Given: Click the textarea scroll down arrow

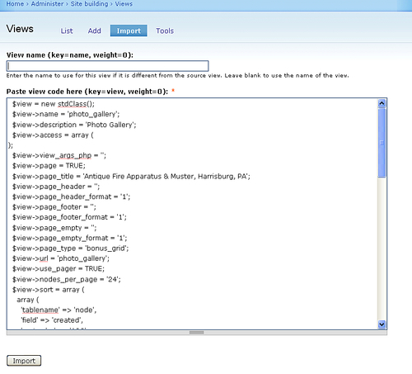Looking at the screenshot, I should (x=382, y=324).
